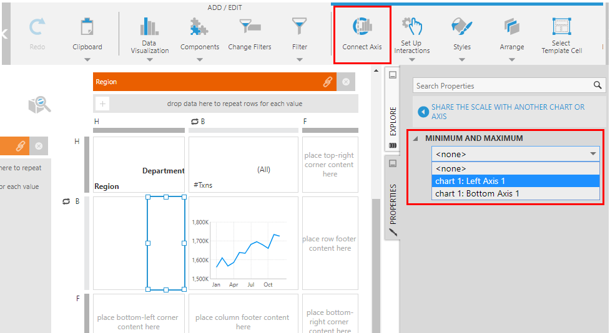Go back via share scale link
The width and height of the screenshot is (610, 333).
click(x=423, y=112)
